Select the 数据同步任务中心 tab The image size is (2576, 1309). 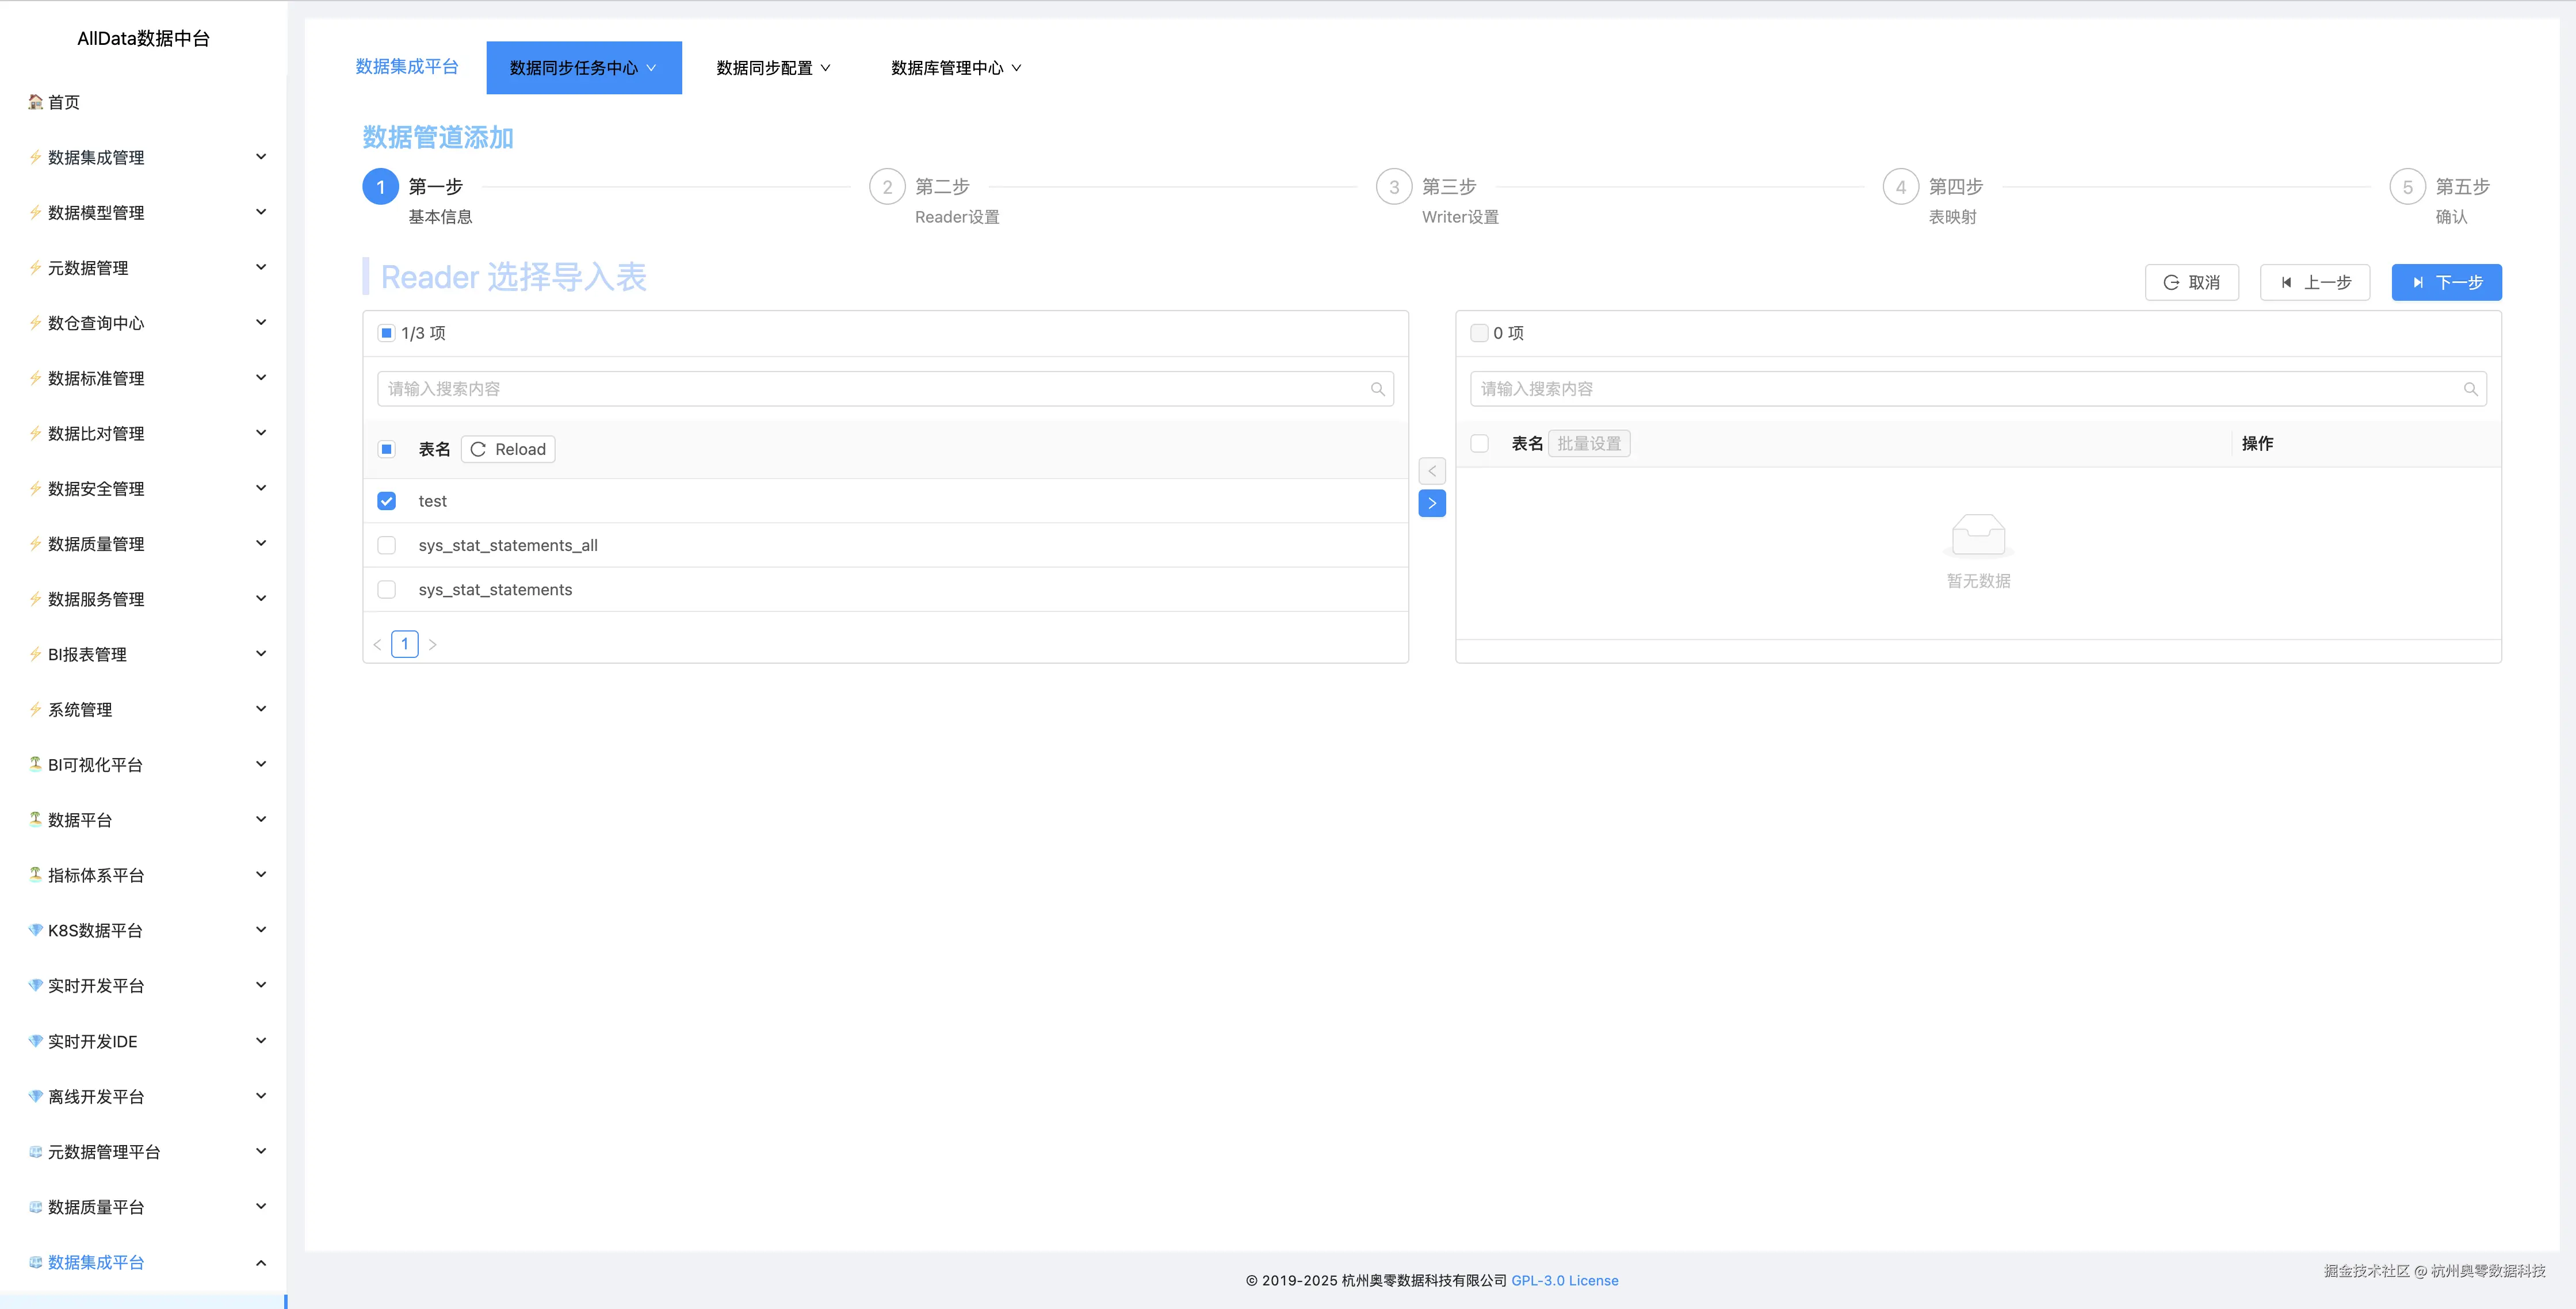click(x=583, y=68)
